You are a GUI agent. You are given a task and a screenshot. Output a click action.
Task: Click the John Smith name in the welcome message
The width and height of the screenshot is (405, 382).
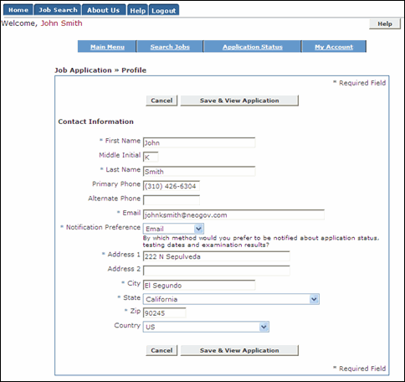pyautogui.click(x=62, y=23)
